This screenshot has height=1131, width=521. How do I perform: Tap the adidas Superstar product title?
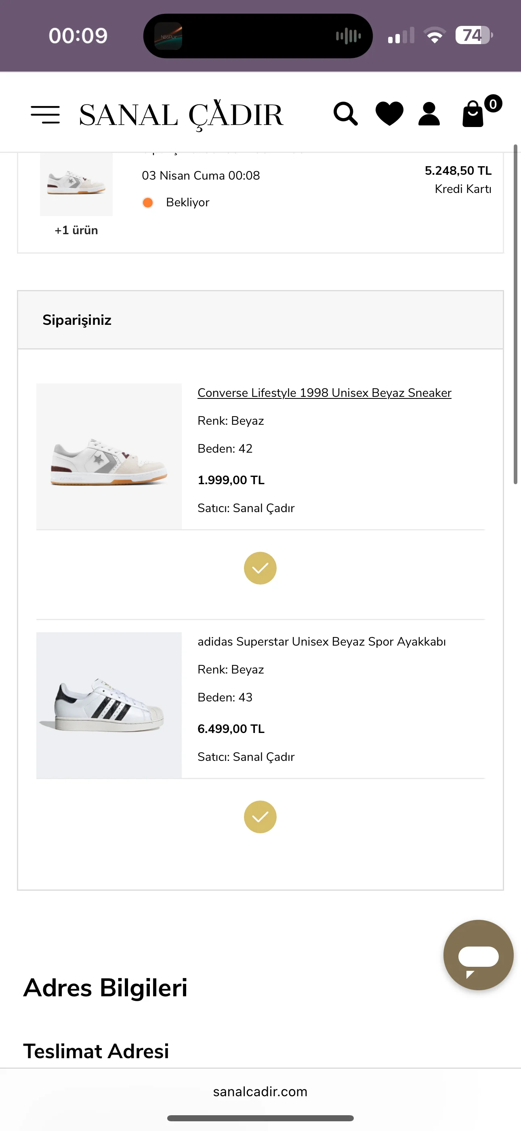point(321,642)
